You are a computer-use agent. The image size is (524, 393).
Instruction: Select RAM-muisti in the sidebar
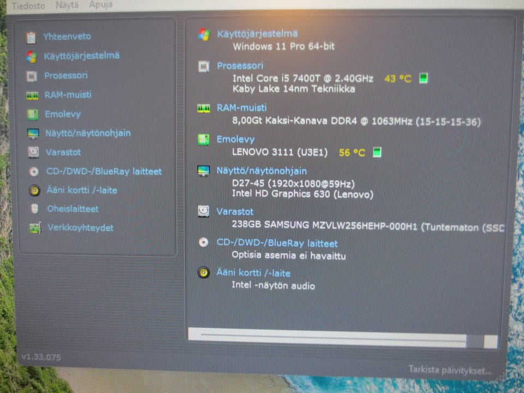68,95
